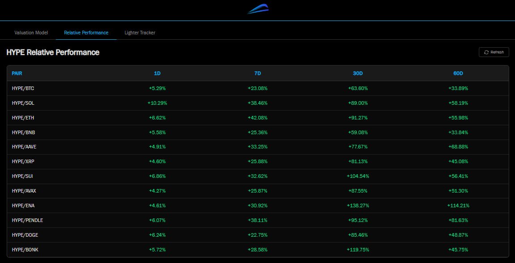Sort by the 30D column header
Image resolution: width=515 pixels, height=263 pixels.
coord(358,74)
